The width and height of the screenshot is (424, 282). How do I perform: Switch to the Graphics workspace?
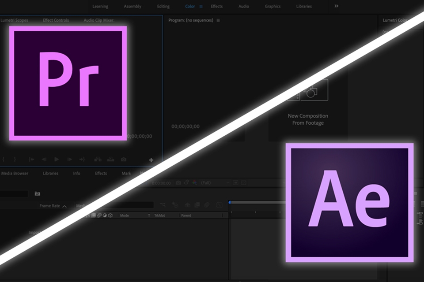tap(273, 7)
